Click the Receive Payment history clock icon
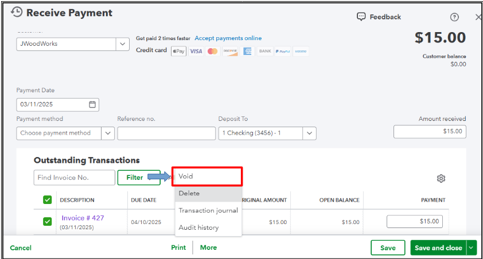This screenshot has height=259, width=483. (17, 13)
